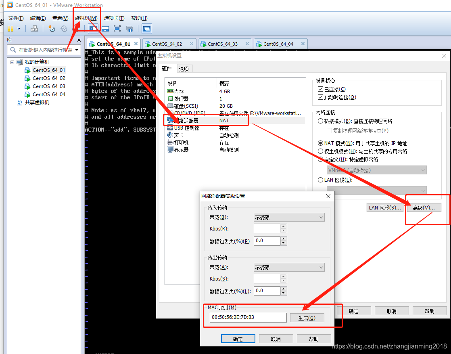Increase incoming 数据包丢失(%)(P) with up spinner
This screenshot has width=451, height=354.
pyautogui.click(x=284, y=239)
